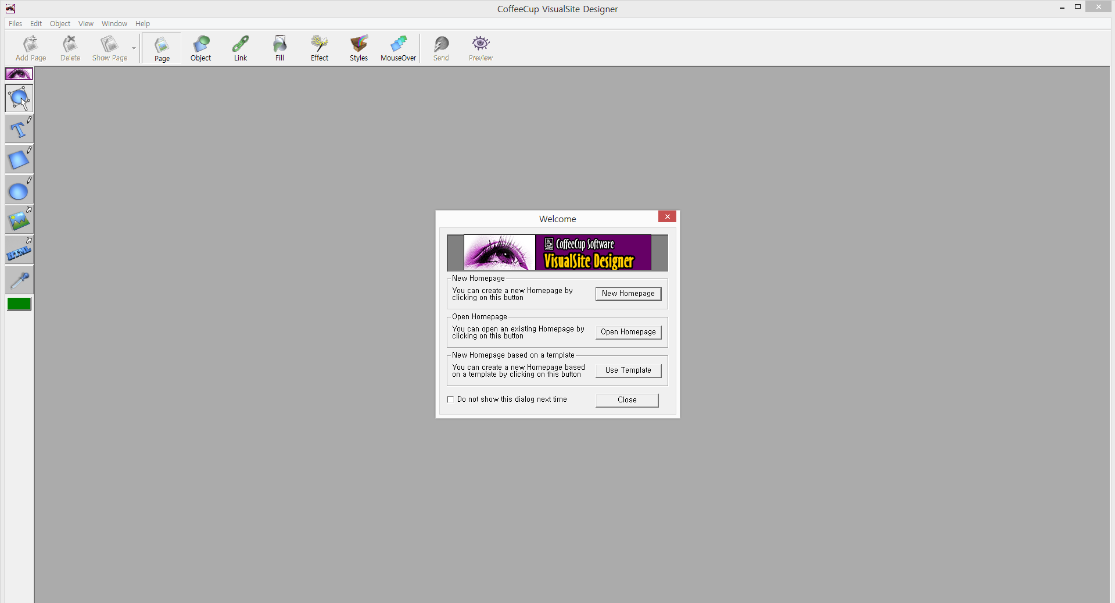Open the View menu
The image size is (1115, 603).
point(86,24)
